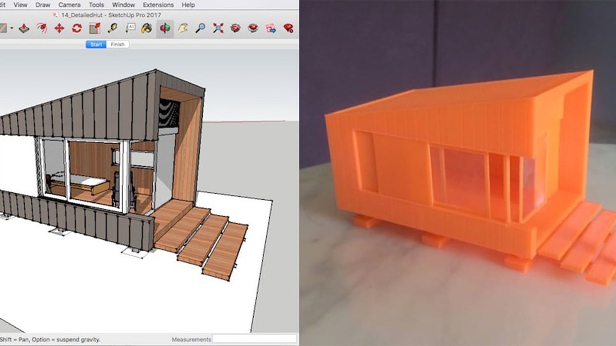Select the Scale tool

(x=95, y=28)
